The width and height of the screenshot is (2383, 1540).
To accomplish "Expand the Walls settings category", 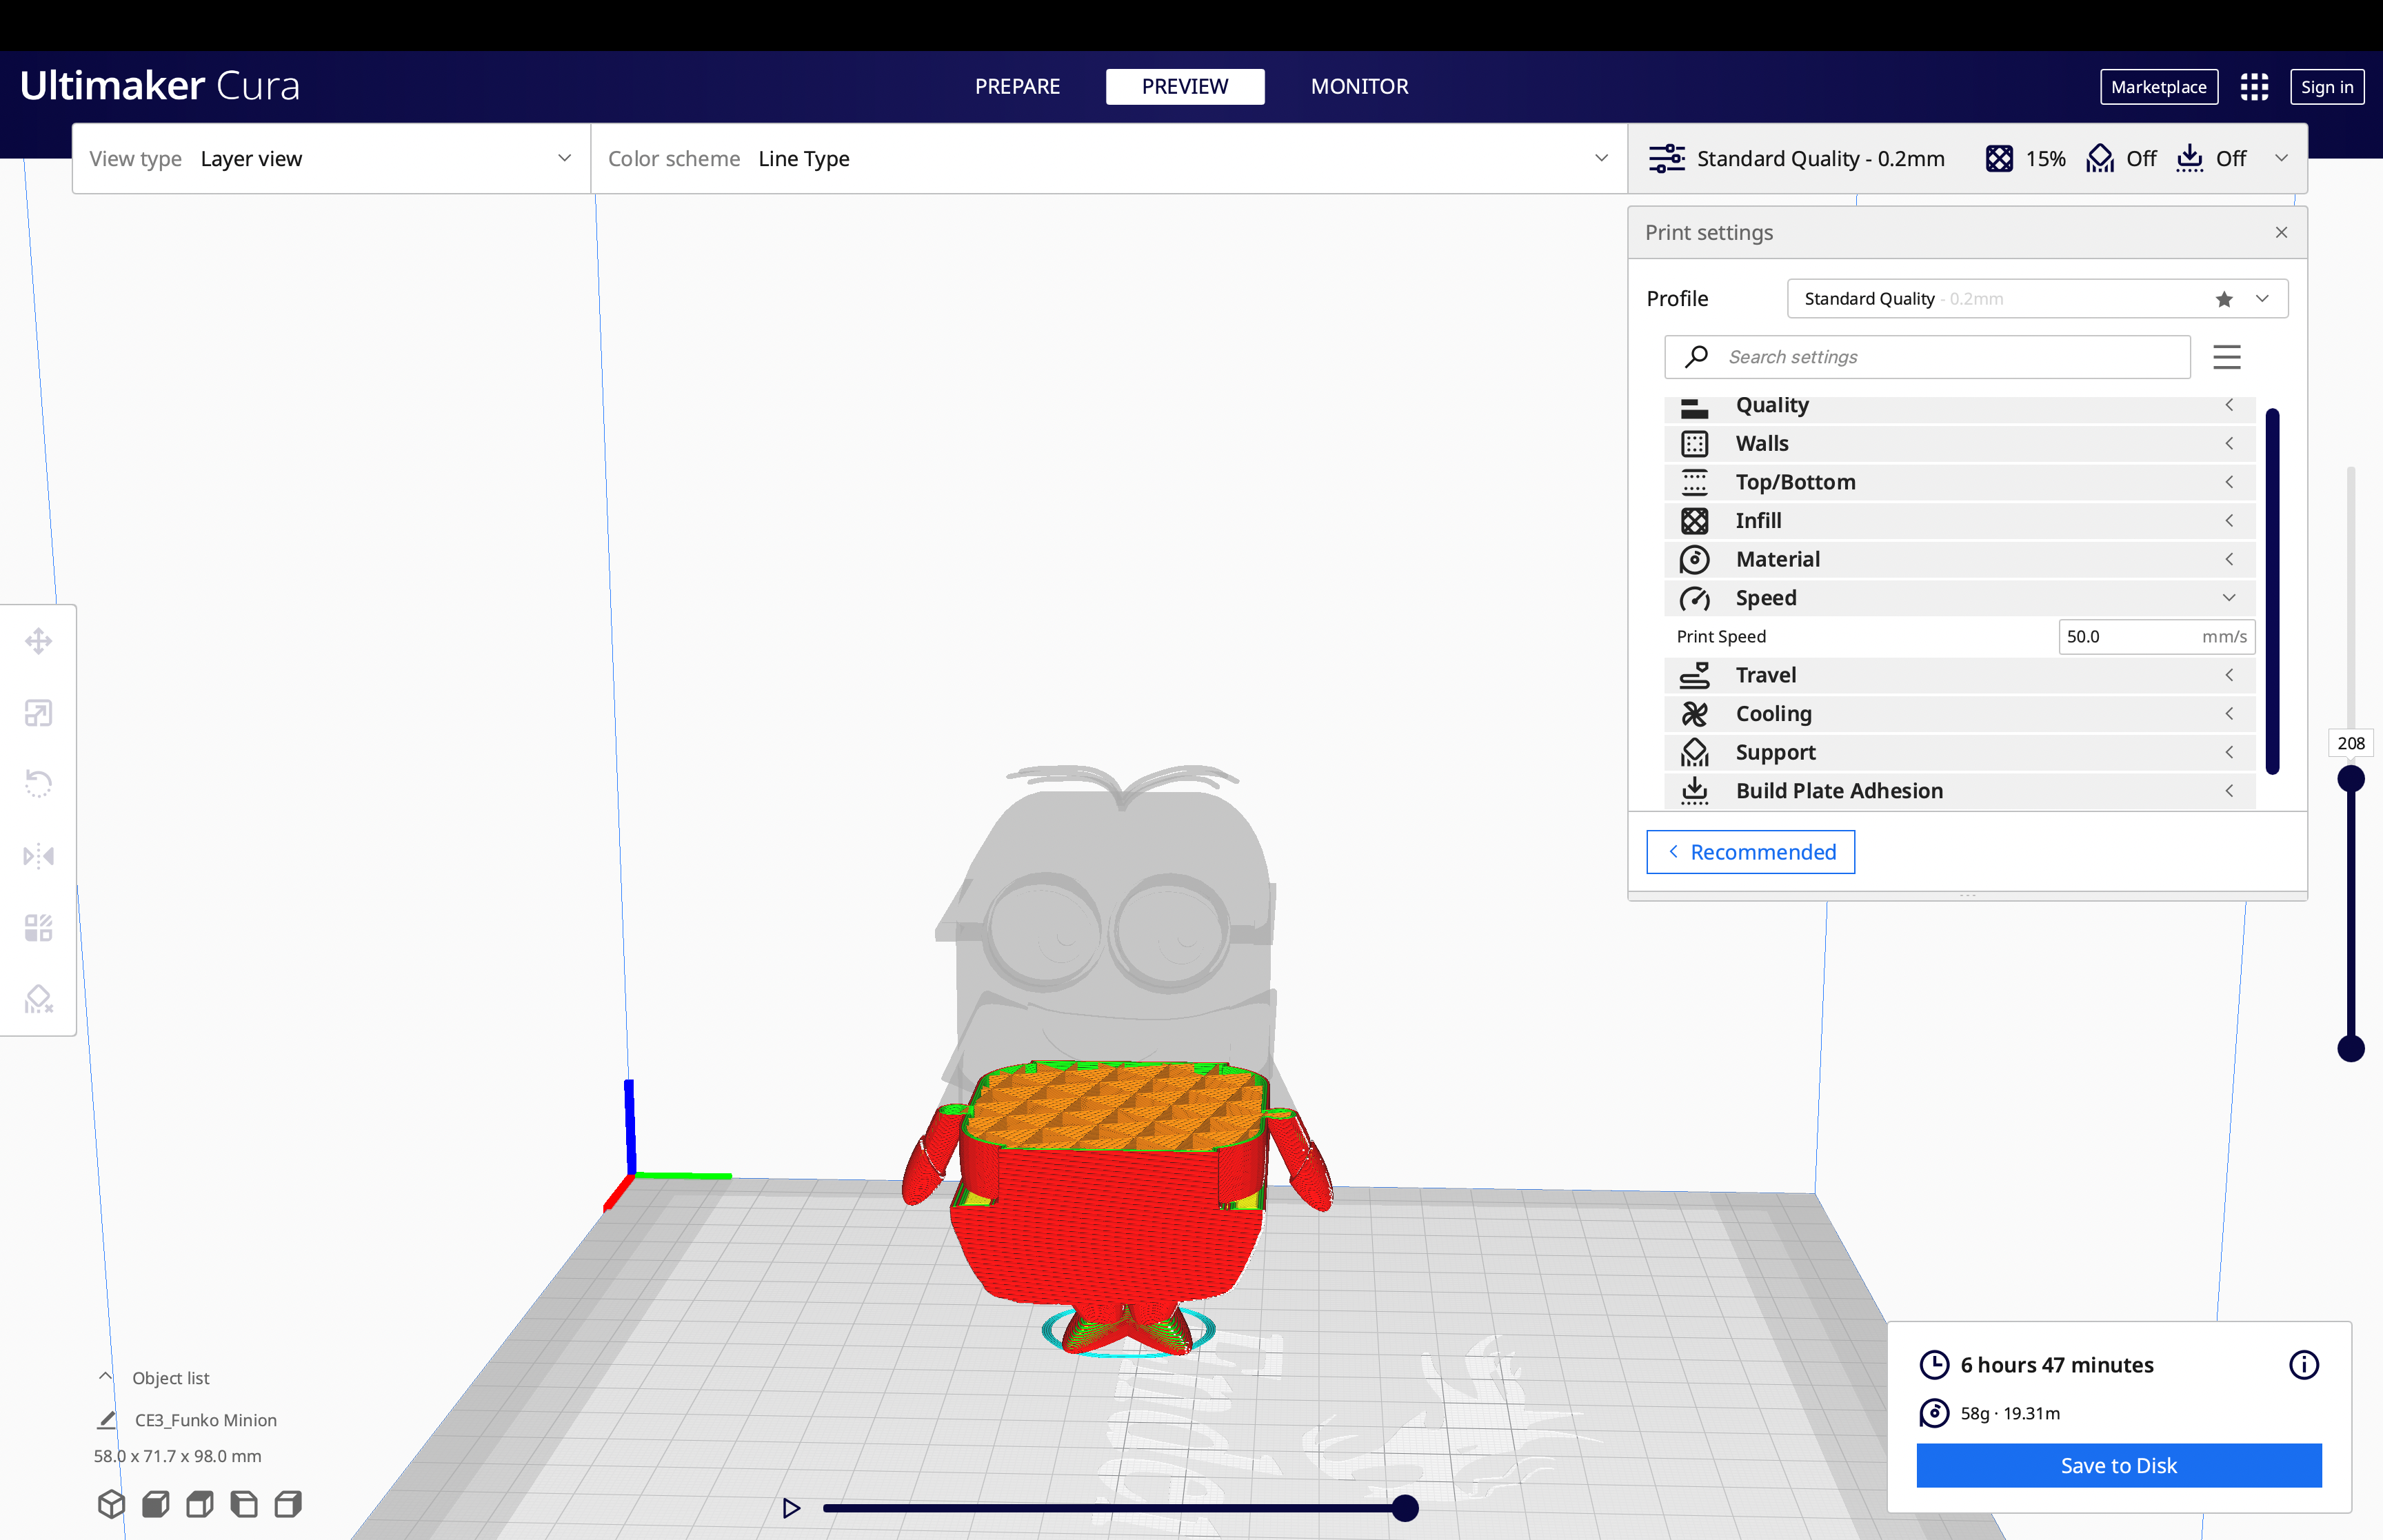I will 1959,443.
